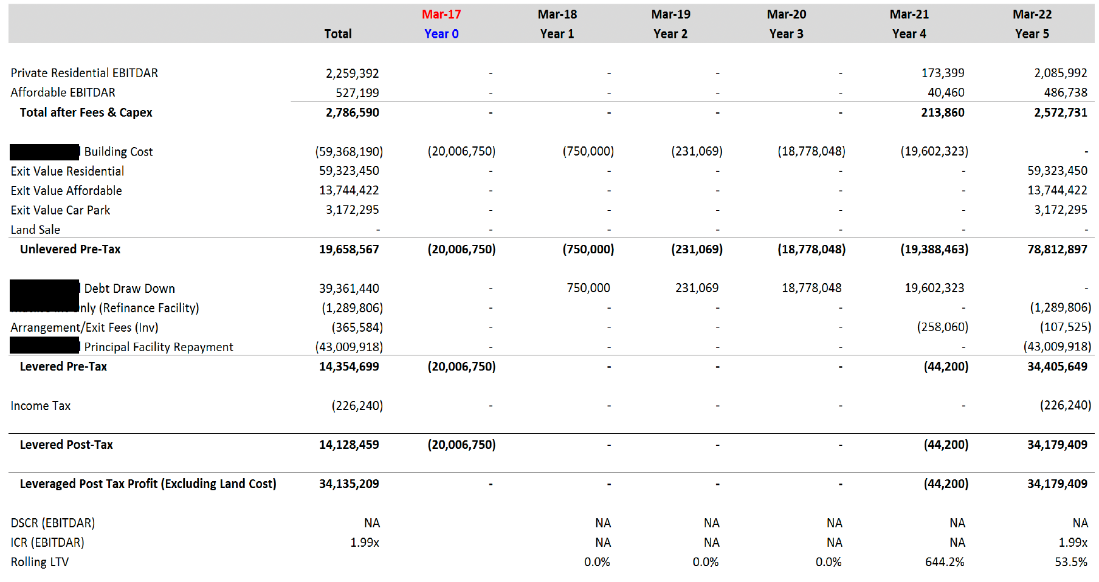Click the 1.99x ICR total value

[x=365, y=543]
